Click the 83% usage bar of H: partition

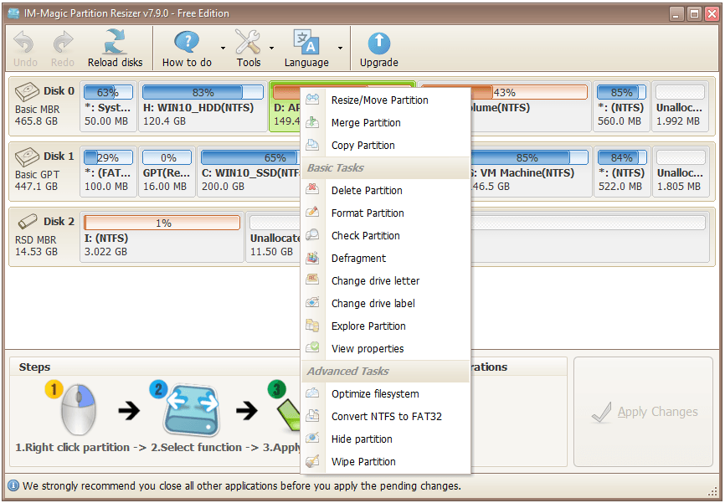click(203, 92)
